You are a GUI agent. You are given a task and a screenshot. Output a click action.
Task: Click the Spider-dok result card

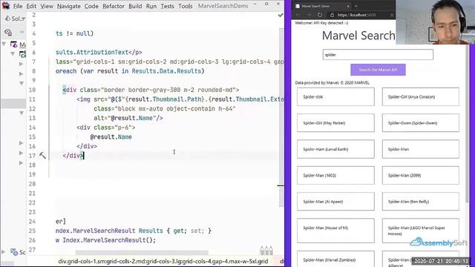pyautogui.click(x=335, y=97)
